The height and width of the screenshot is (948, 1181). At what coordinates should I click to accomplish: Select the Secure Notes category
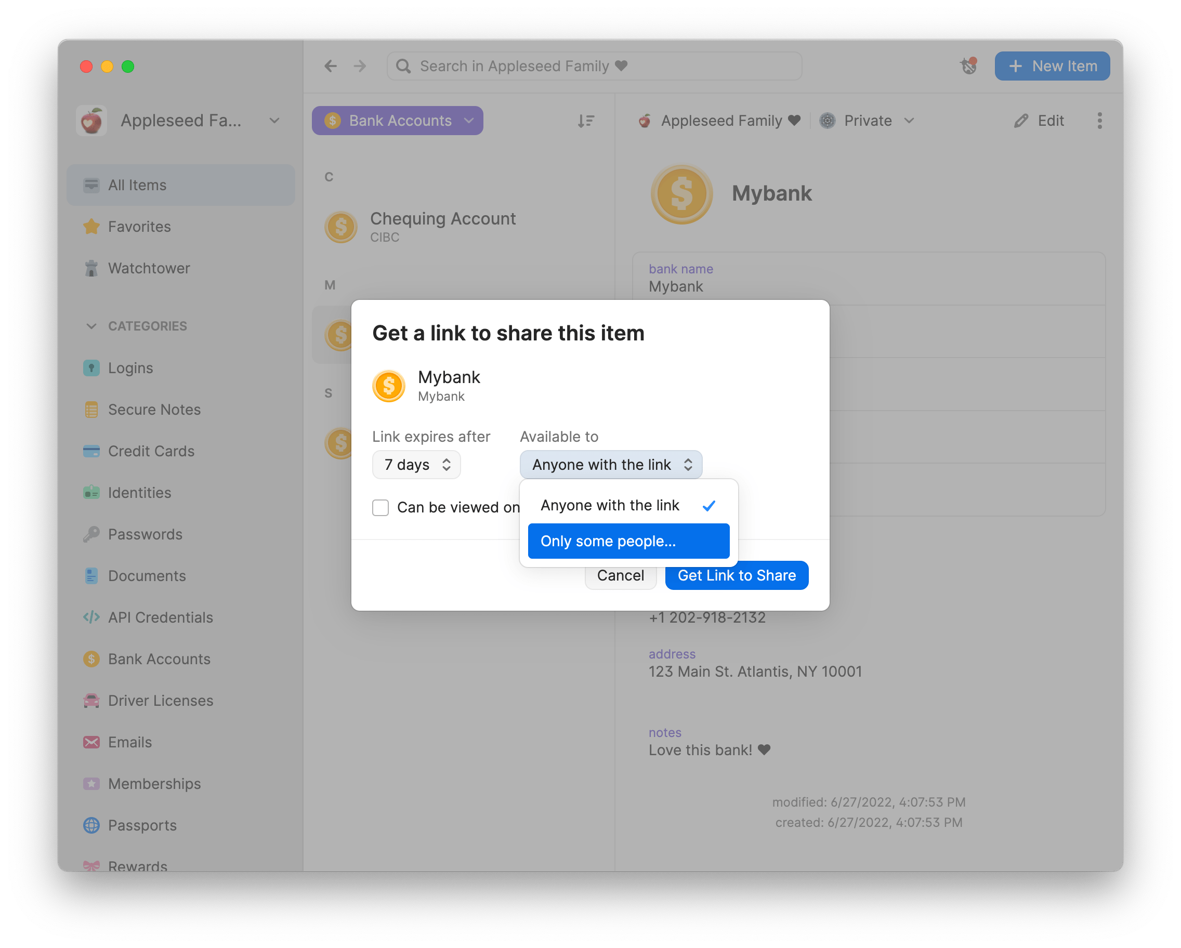[180, 410]
